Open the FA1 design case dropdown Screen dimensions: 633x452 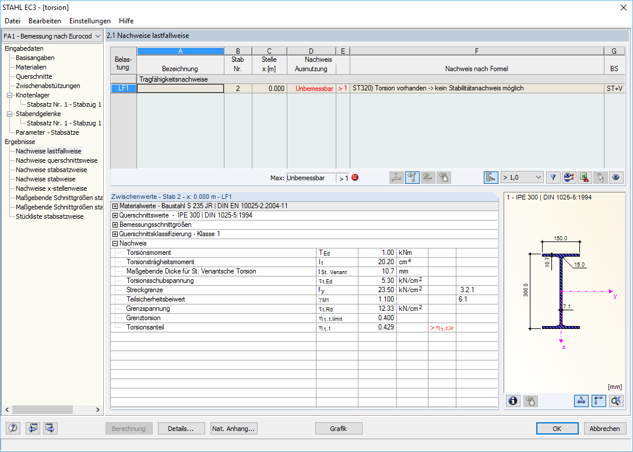tap(52, 36)
